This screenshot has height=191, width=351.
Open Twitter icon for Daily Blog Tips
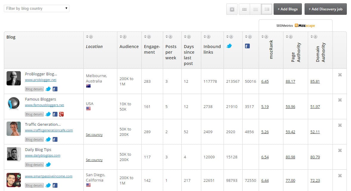click(48, 165)
